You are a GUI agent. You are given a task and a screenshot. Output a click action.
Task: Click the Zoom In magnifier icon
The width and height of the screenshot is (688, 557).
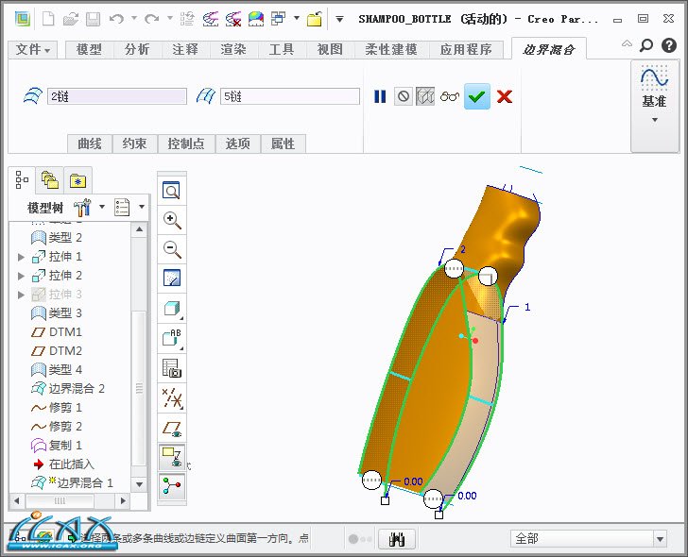pyautogui.click(x=172, y=220)
